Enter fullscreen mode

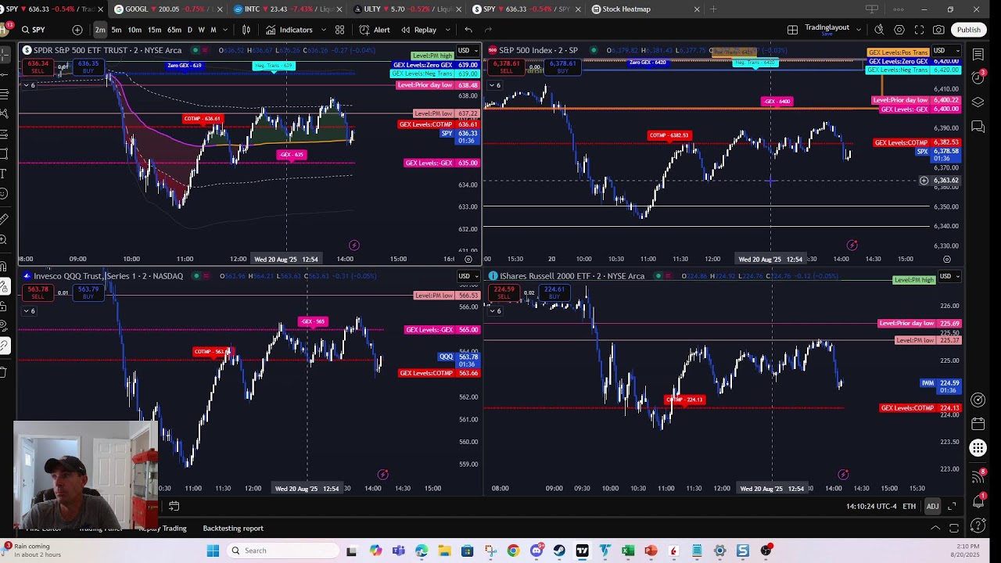(919, 30)
